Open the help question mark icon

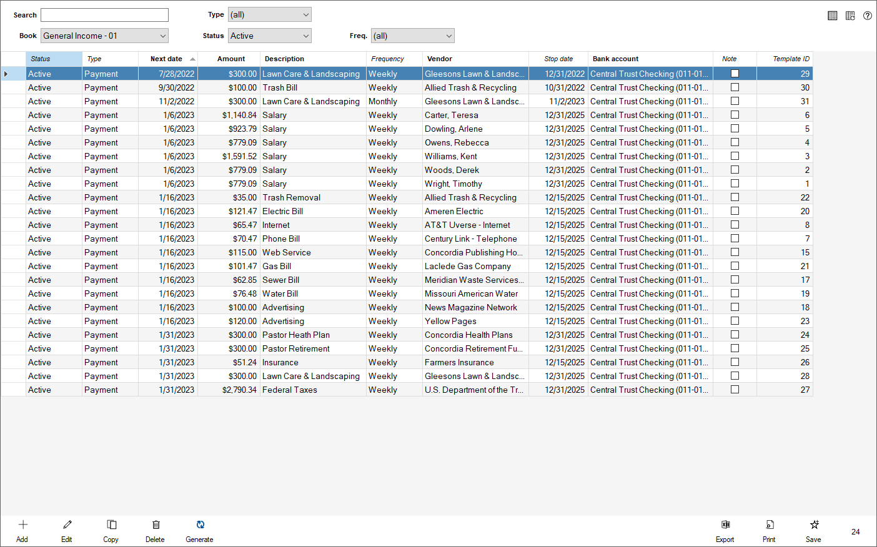pos(868,16)
